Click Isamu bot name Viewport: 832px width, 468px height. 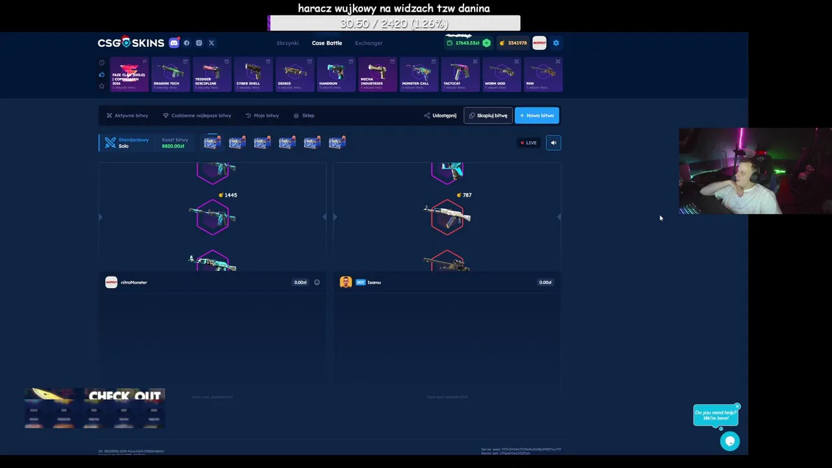pyautogui.click(x=374, y=282)
